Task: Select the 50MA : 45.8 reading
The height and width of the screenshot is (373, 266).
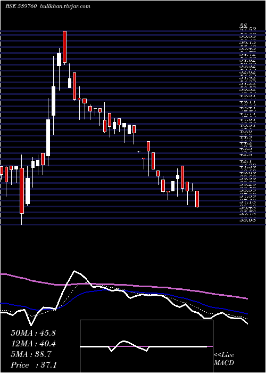Action: pos(33,333)
